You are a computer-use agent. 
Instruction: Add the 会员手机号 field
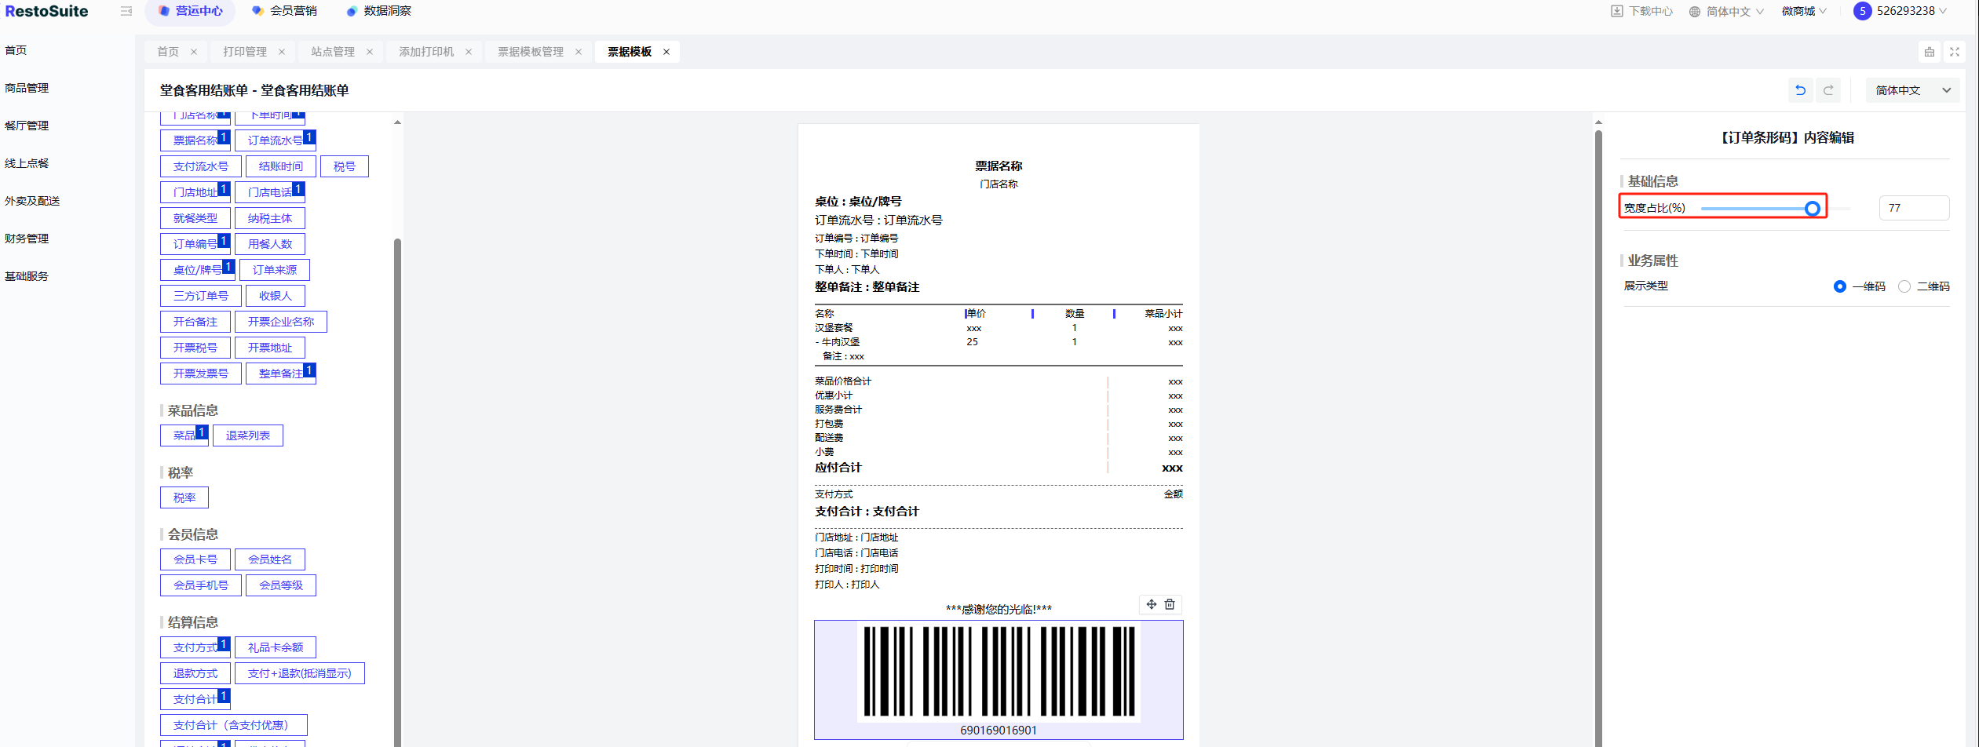tap(201, 585)
